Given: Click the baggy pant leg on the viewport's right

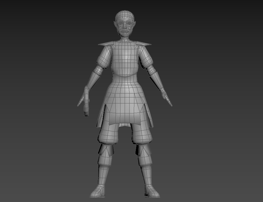Looking at the screenshot, I should point(141,133).
